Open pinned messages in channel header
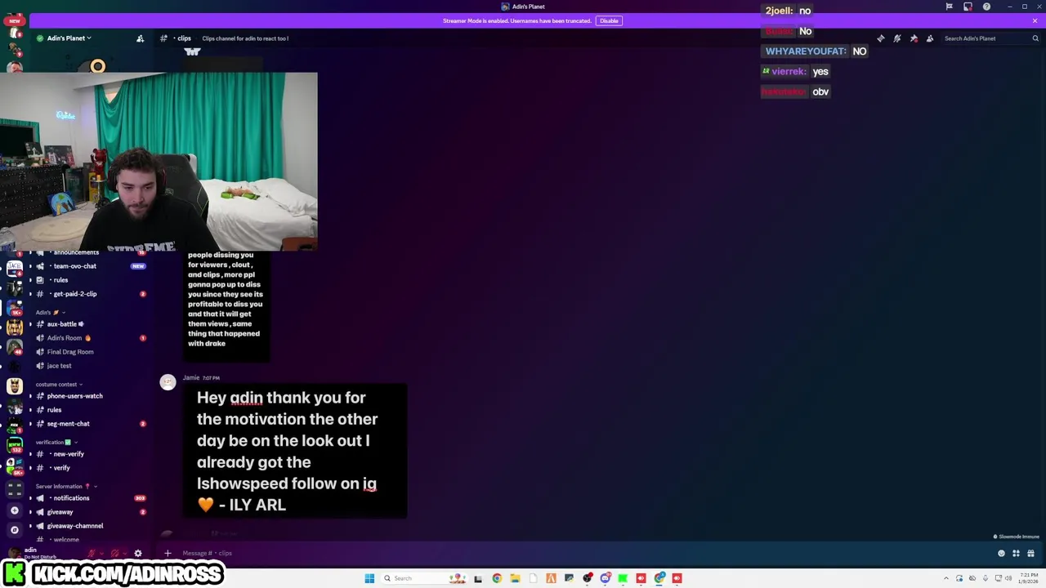1046x588 pixels. point(914,38)
